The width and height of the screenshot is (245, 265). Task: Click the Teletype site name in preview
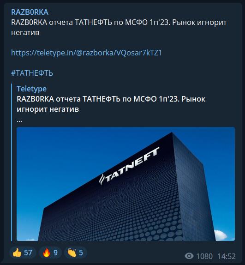tap(31, 89)
